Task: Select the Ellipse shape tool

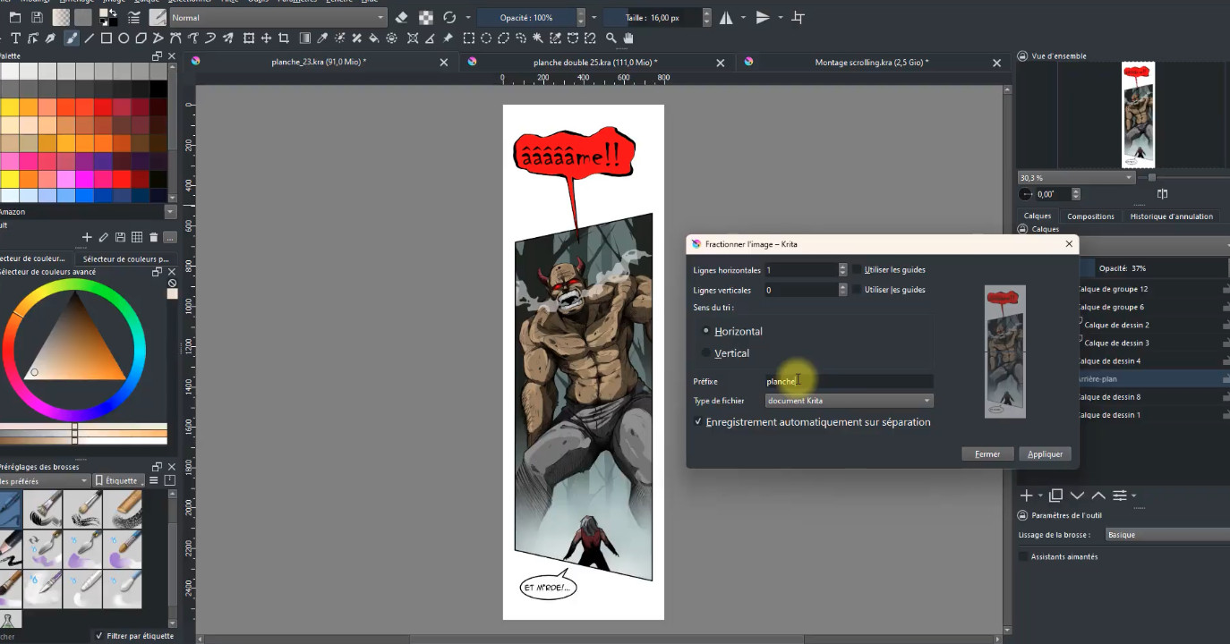Action: [124, 38]
